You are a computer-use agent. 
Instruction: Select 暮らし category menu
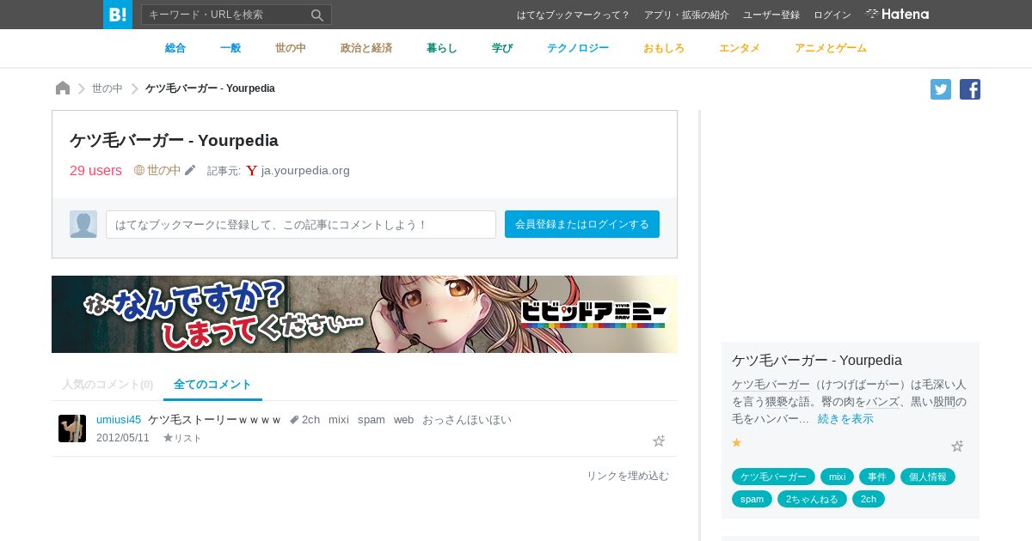click(x=442, y=48)
